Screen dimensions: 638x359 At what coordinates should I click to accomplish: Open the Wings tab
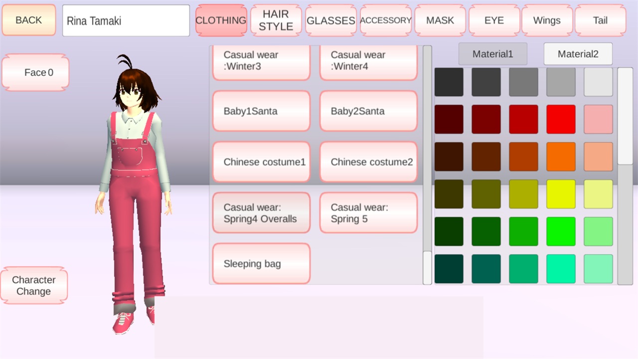(x=547, y=20)
